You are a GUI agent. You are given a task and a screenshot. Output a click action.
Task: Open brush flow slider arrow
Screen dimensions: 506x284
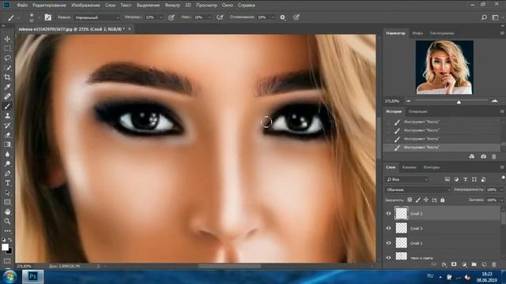pyautogui.click(x=209, y=17)
